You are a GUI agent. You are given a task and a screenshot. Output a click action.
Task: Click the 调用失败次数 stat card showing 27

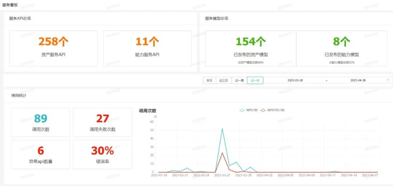103,122
